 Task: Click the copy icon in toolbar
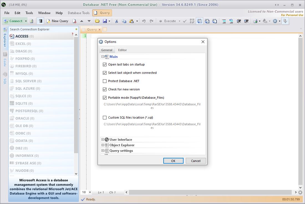[x=124, y=21]
